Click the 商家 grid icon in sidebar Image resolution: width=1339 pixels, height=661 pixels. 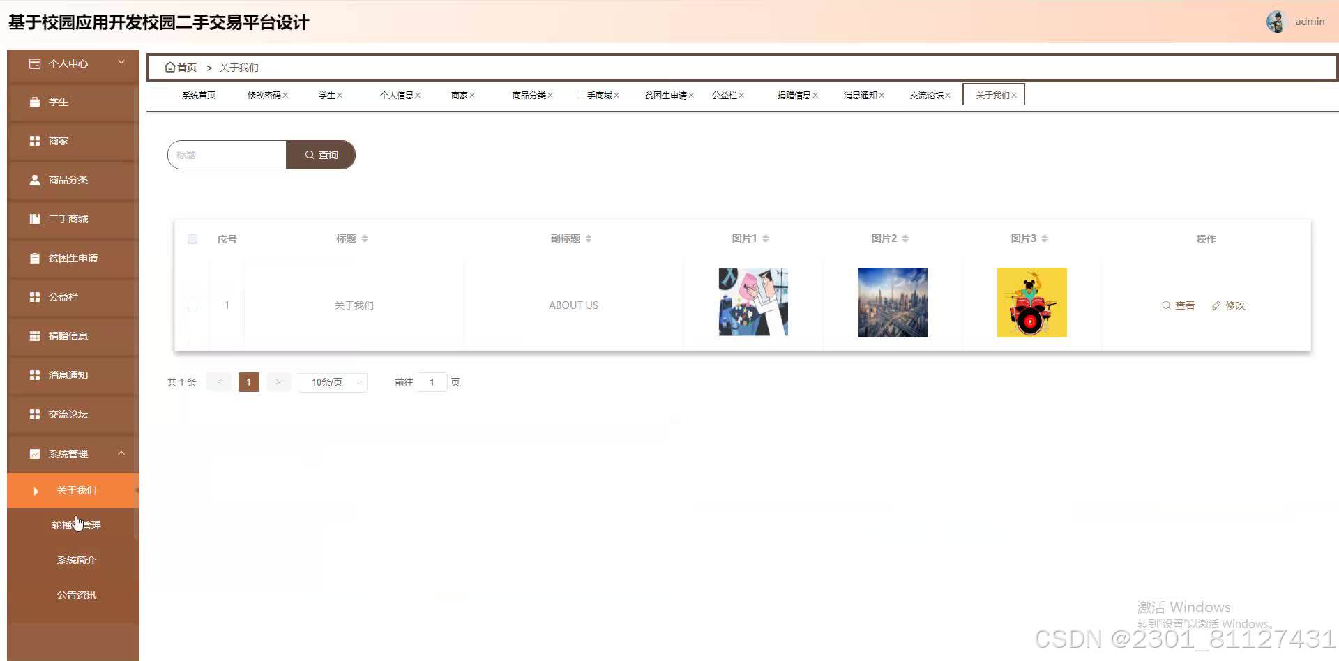35,141
